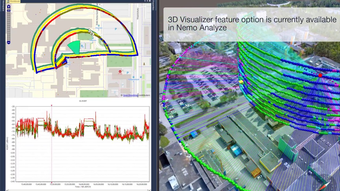Click the Time / NR-ARFCN axis title
The height and width of the screenshot is (191, 340).
(x=83, y=187)
